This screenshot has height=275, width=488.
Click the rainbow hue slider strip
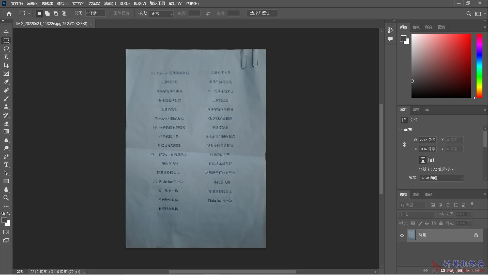point(479,66)
